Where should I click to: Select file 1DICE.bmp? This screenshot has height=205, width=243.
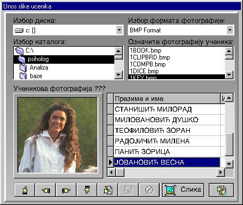177,71
